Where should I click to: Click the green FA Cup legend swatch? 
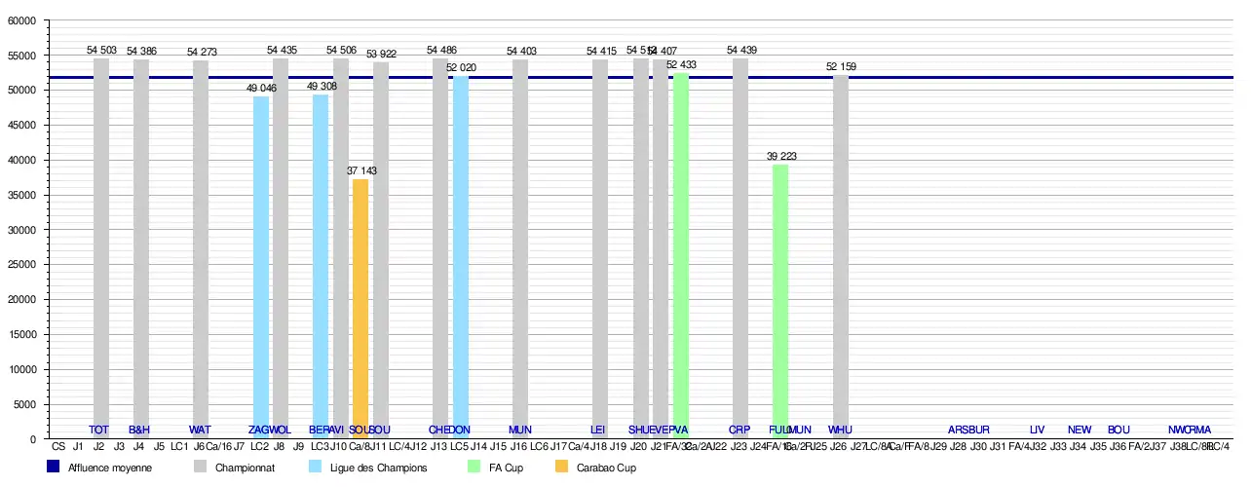(x=474, y=468)
